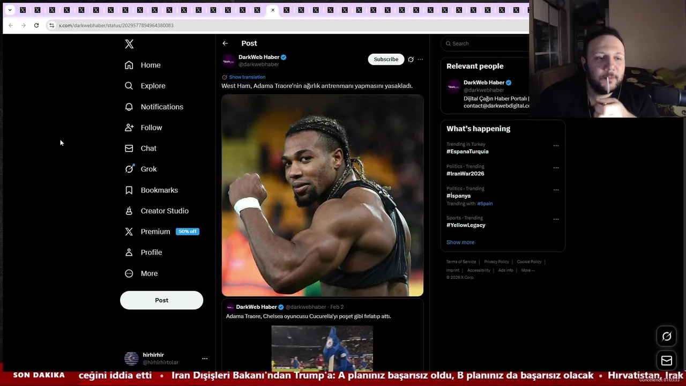Click the 50% off Premium badge
This screenshot has width=686, height=386.
click(188, 232)
